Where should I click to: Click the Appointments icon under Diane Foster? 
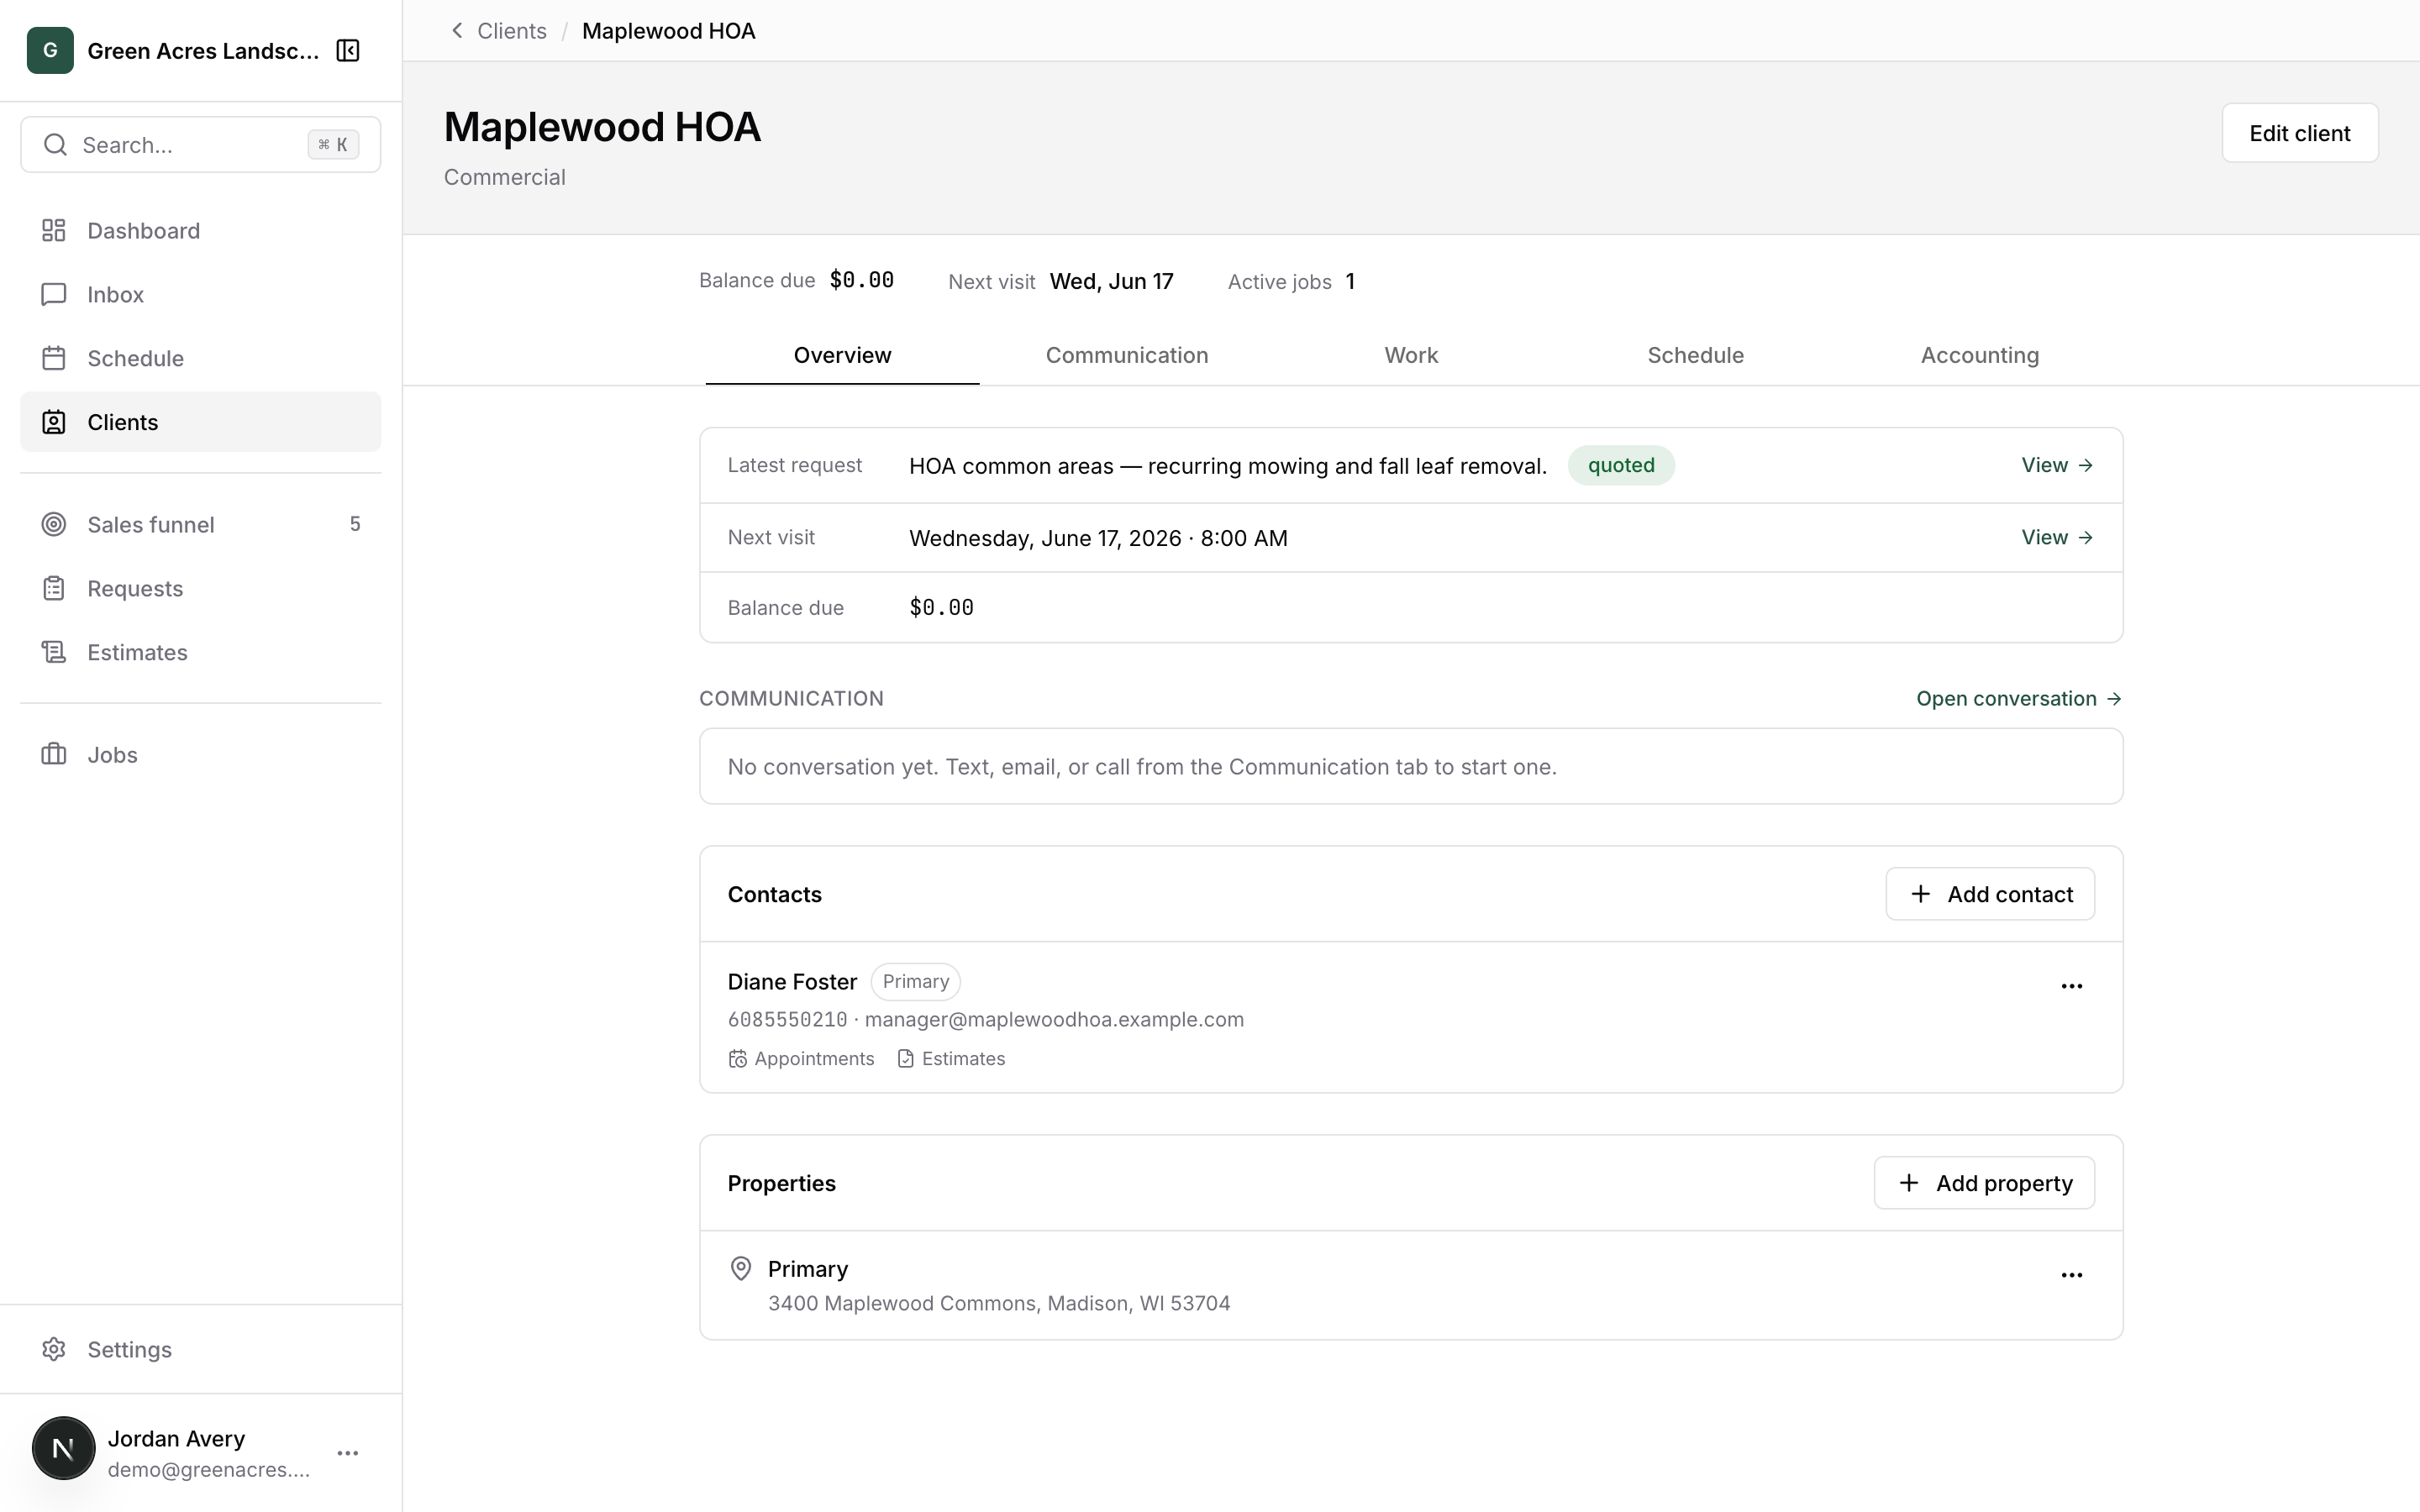coord(738,1059)
